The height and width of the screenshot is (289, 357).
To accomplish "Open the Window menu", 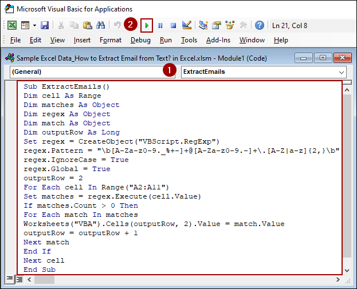I will coord(252,40).
